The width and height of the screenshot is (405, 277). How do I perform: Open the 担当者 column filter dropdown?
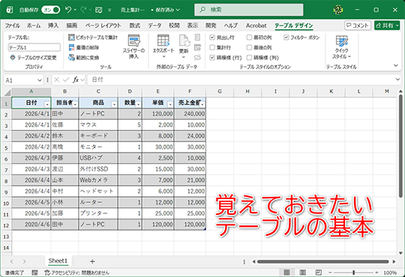click(75, 104)
